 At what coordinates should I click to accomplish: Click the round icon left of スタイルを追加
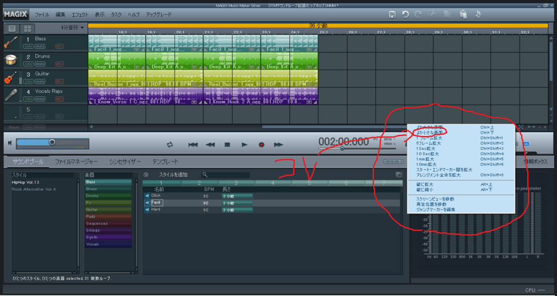coord(146,175)
